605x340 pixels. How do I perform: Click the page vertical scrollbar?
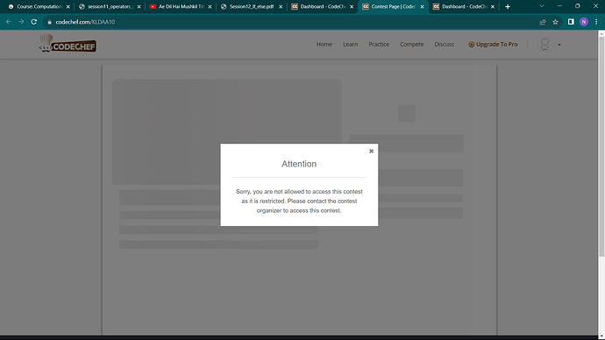tap(601, 146)
